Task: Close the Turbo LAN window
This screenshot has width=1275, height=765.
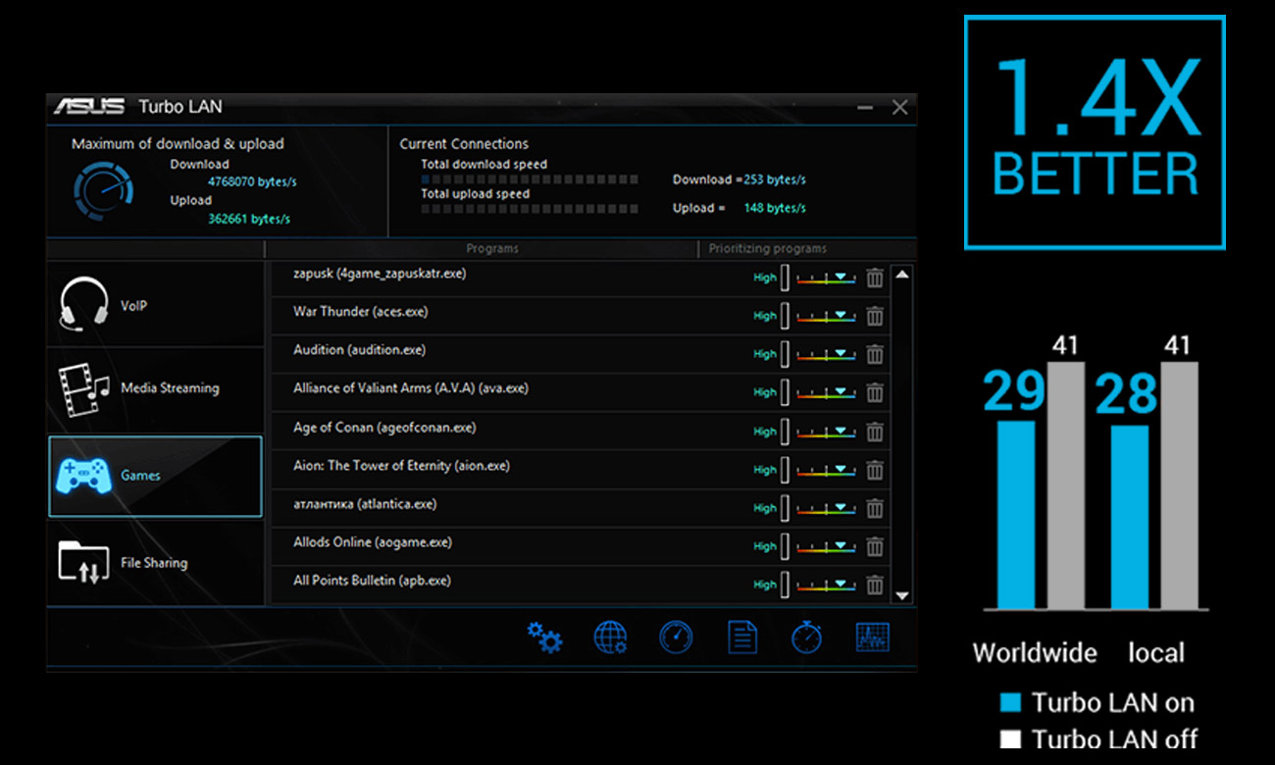Action: click(x=899, y=107)
